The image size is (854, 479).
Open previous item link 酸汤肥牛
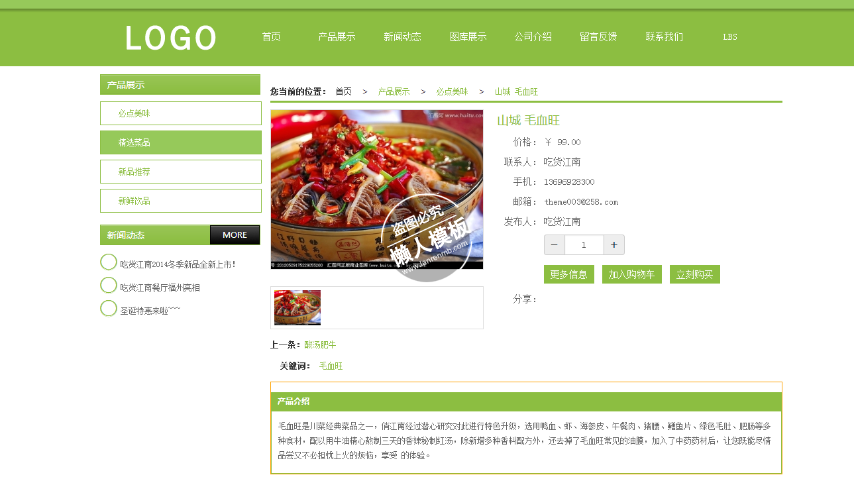[320, 345]
